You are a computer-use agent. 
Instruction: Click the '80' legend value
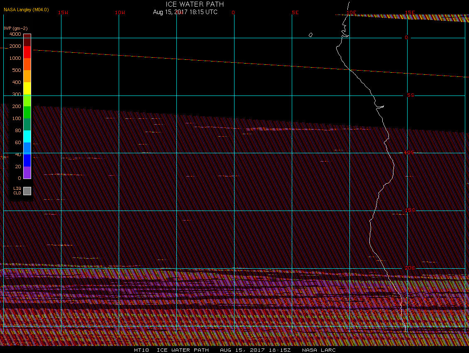pyautogui.click(x=18, y=130)
